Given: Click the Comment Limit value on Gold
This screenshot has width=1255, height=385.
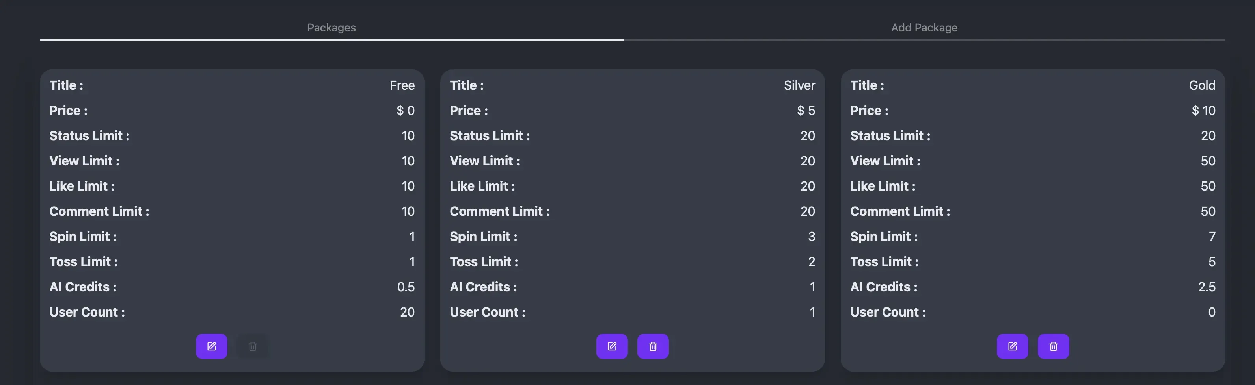Looking at the screenshot, I should click(1207, 211).
